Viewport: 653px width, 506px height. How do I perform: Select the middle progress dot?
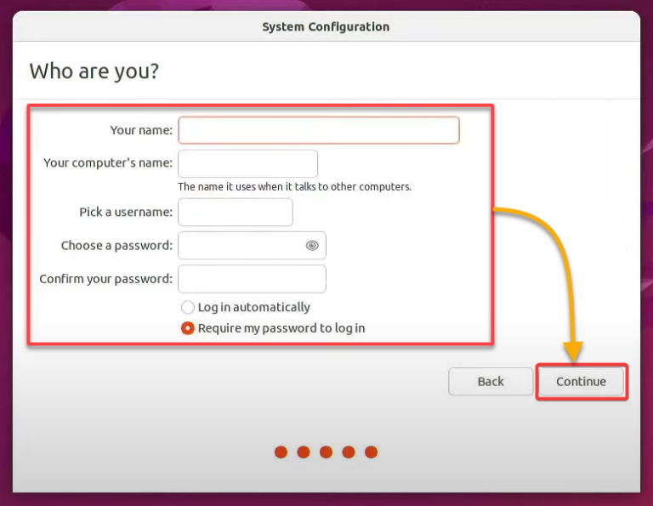coord(326,452)
